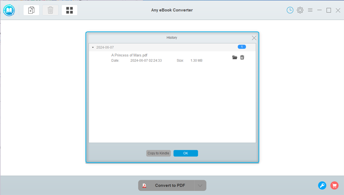Maximize the Any eBook Converter window
This screenshot has height=195, width=344.
pos(329,10)
